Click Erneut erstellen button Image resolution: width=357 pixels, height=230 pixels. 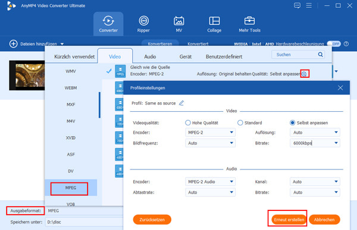tap(289, 219)
